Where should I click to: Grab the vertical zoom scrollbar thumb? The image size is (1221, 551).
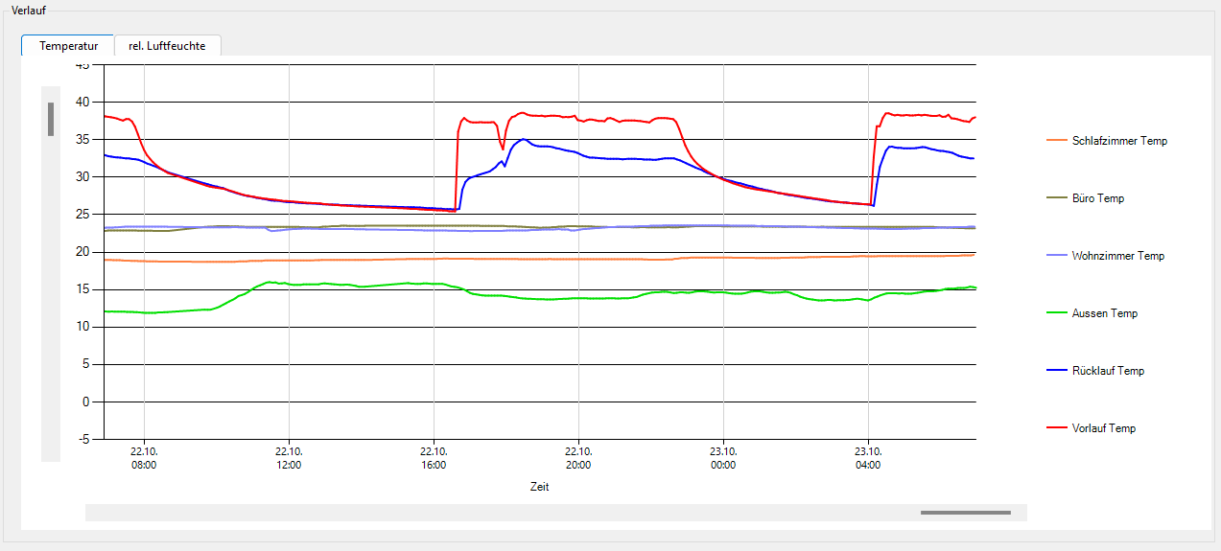click(x=51, y=119)
